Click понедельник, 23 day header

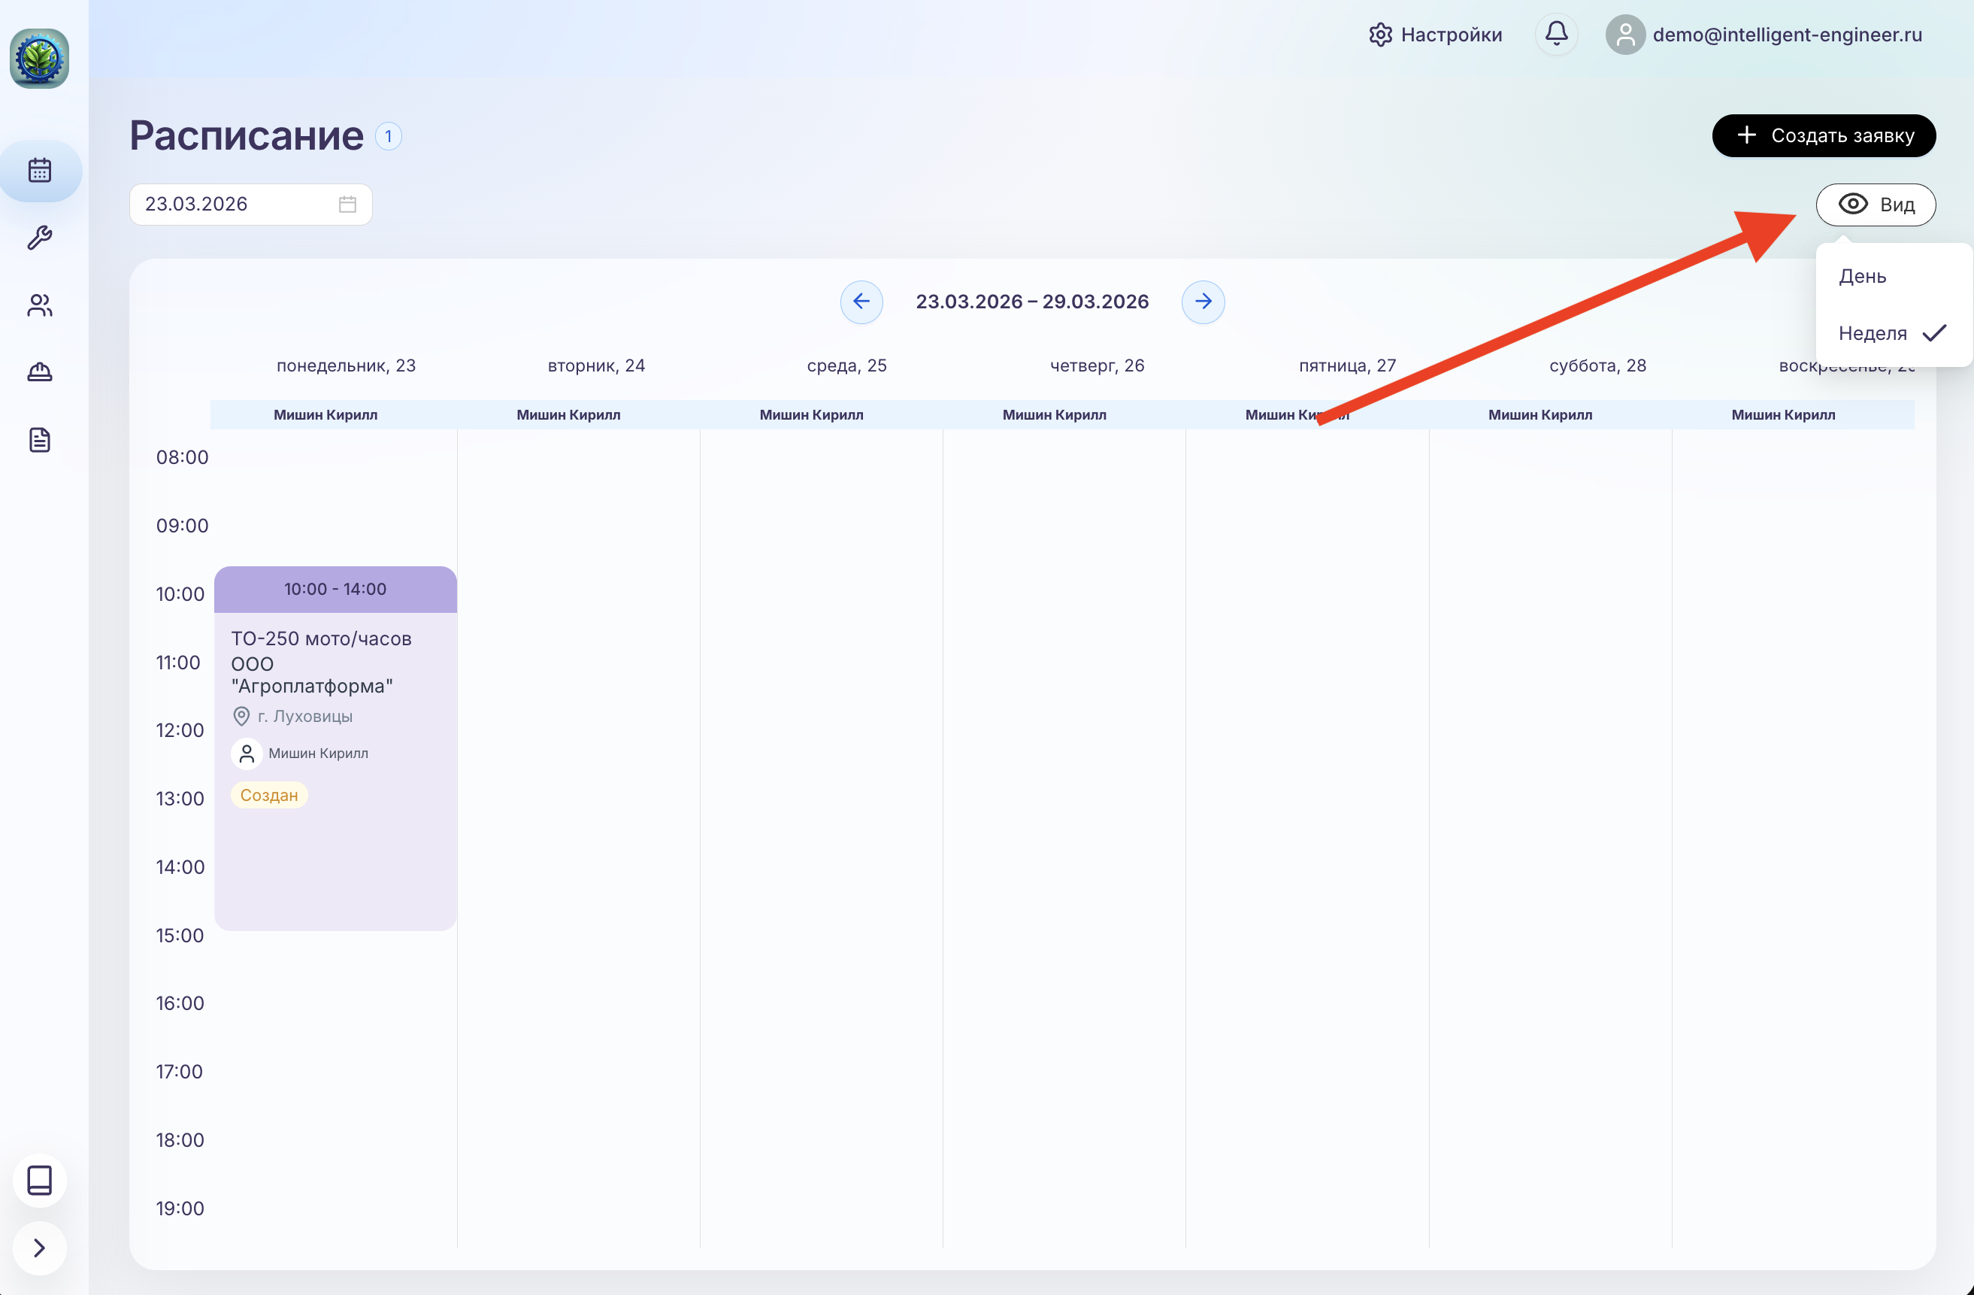tap(346, 365)
